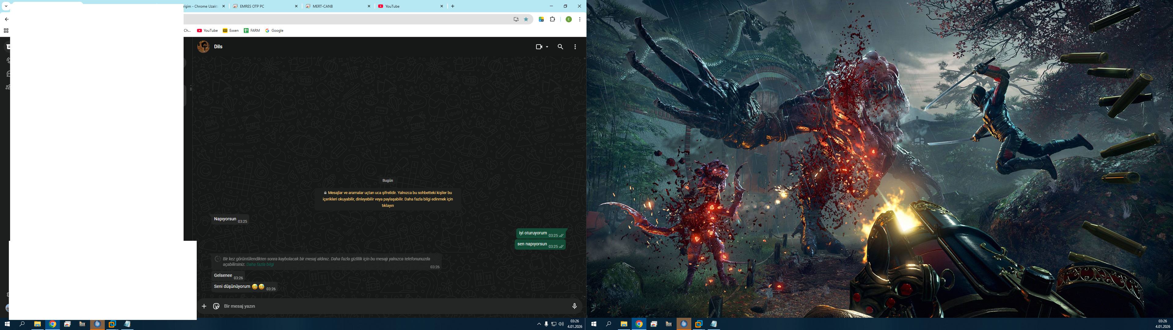Viewport: 1173px width, 330px height.
Task: Close the Chrome Uzaktan remote access tab
Action: coord(224,6)
